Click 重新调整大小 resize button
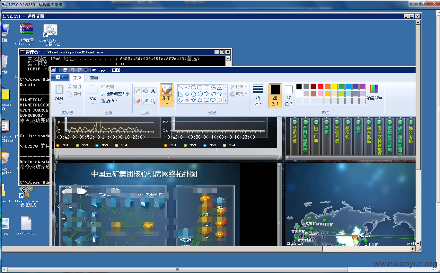 pyautogui.click(x=115, y=94)
